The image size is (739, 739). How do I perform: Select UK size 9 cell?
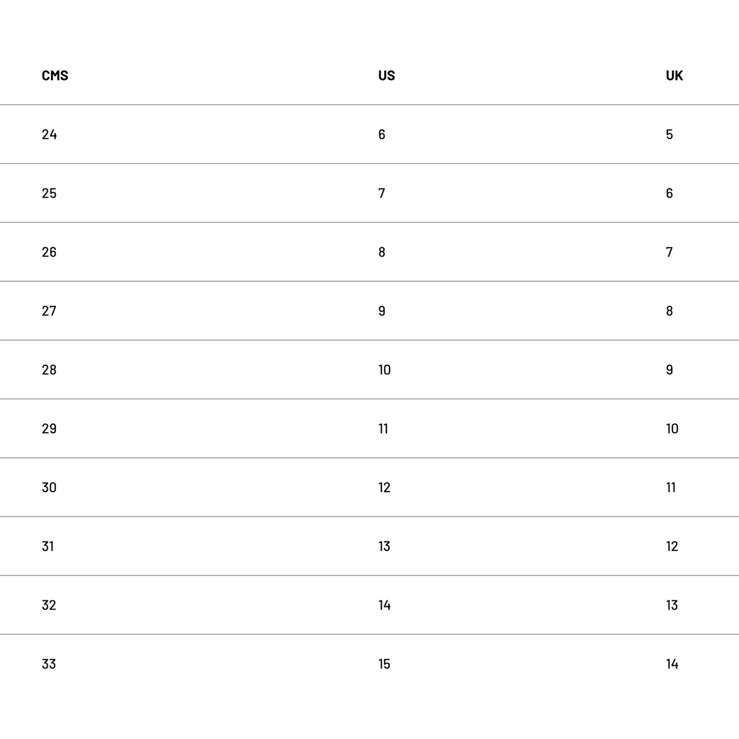669,369
